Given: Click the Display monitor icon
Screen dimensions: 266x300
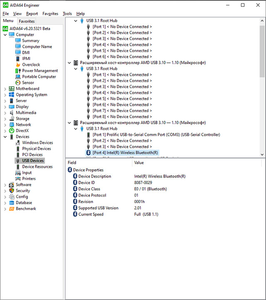Looking at the screenshot, I should coord(12,107).
